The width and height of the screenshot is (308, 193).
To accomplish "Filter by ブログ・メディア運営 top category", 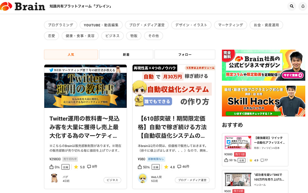I will coord(147,25).
